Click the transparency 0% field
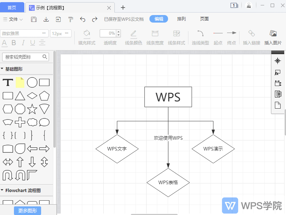Viewport: 286px width, 215px height. pyautogui.click(x=108, y=33)
